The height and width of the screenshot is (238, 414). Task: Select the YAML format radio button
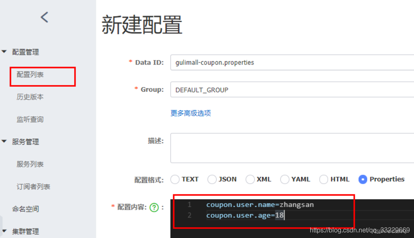pyautogui.click(x=285, y=179)
